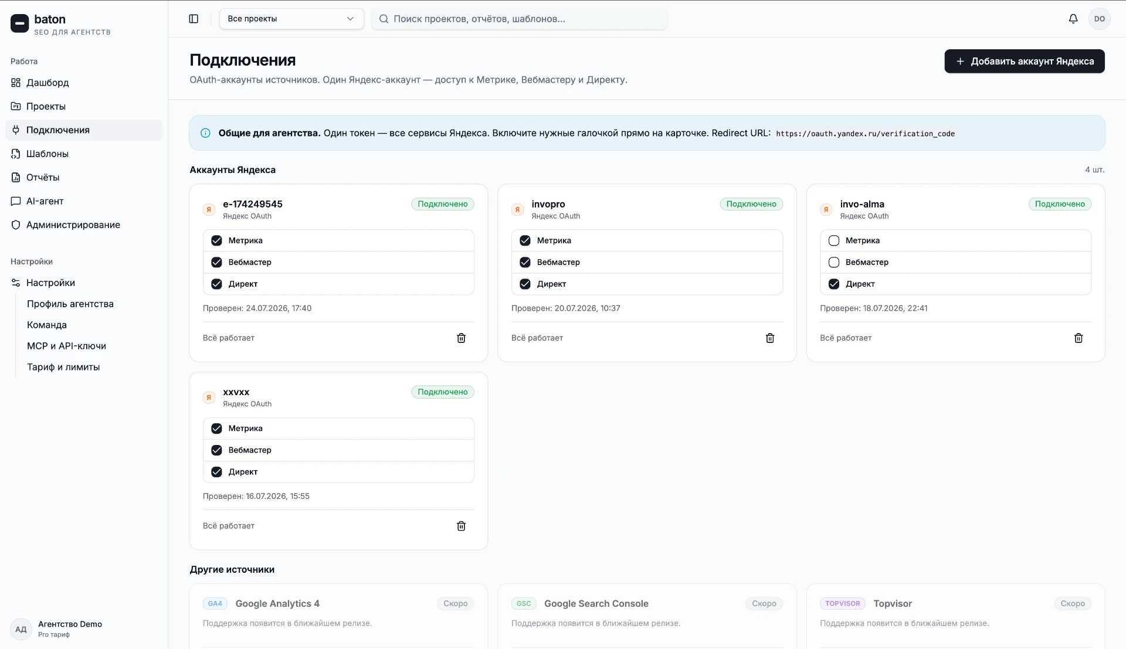Image resolution: width=1126 pixels, height=649 pixels.
Task: Select Подключения in sidebar
Action: (x=84, y=130)
